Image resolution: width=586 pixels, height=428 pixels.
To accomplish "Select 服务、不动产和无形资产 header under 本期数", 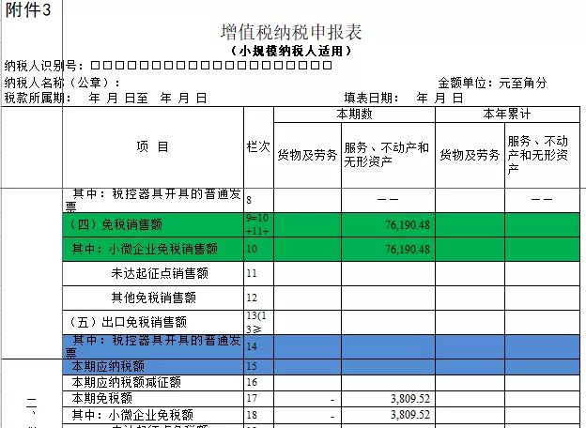I will point(388,155).
